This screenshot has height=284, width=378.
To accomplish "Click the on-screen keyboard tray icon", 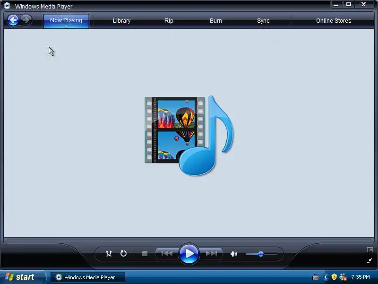I will click(x=316, y=277).
